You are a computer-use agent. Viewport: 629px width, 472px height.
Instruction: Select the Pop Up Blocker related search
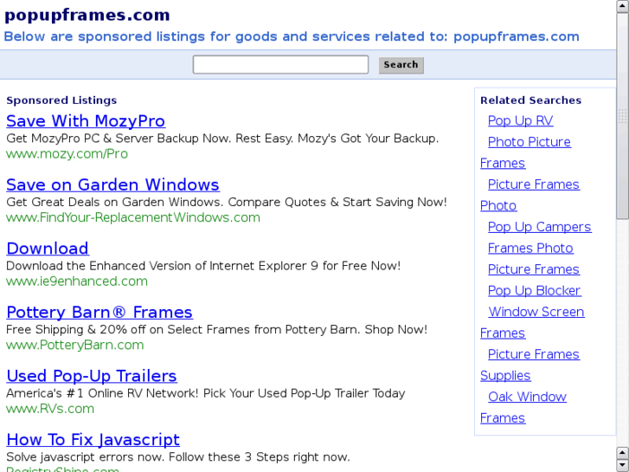coord(535,290)
